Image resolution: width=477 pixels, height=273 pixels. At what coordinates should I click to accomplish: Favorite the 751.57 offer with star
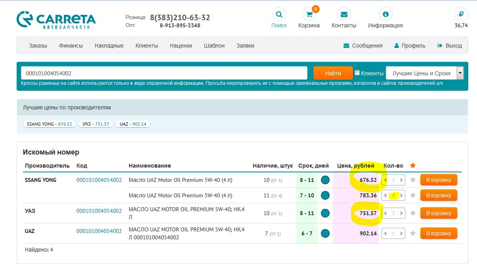413,213
